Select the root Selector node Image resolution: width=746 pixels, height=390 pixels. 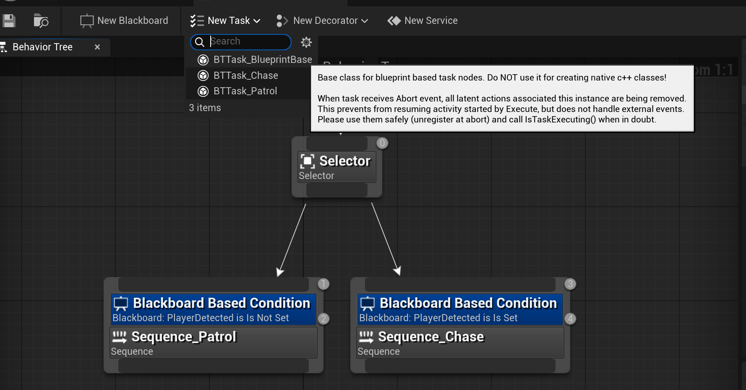(x=337, y=167)
